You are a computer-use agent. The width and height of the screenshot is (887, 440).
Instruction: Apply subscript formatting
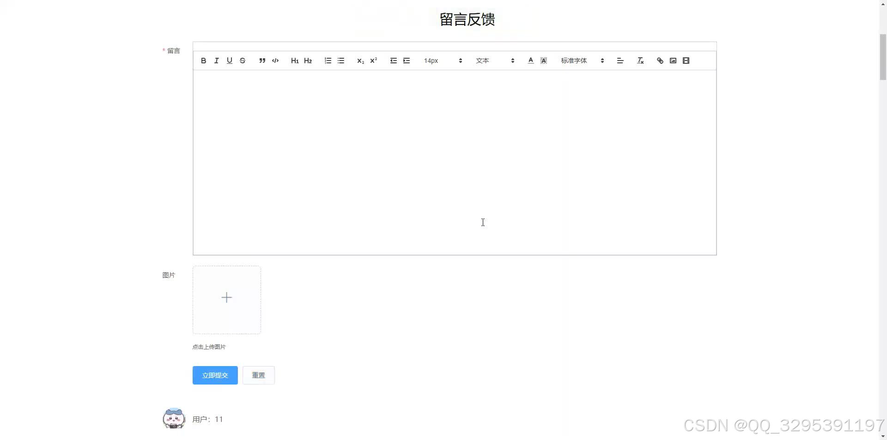coord(360,61)
